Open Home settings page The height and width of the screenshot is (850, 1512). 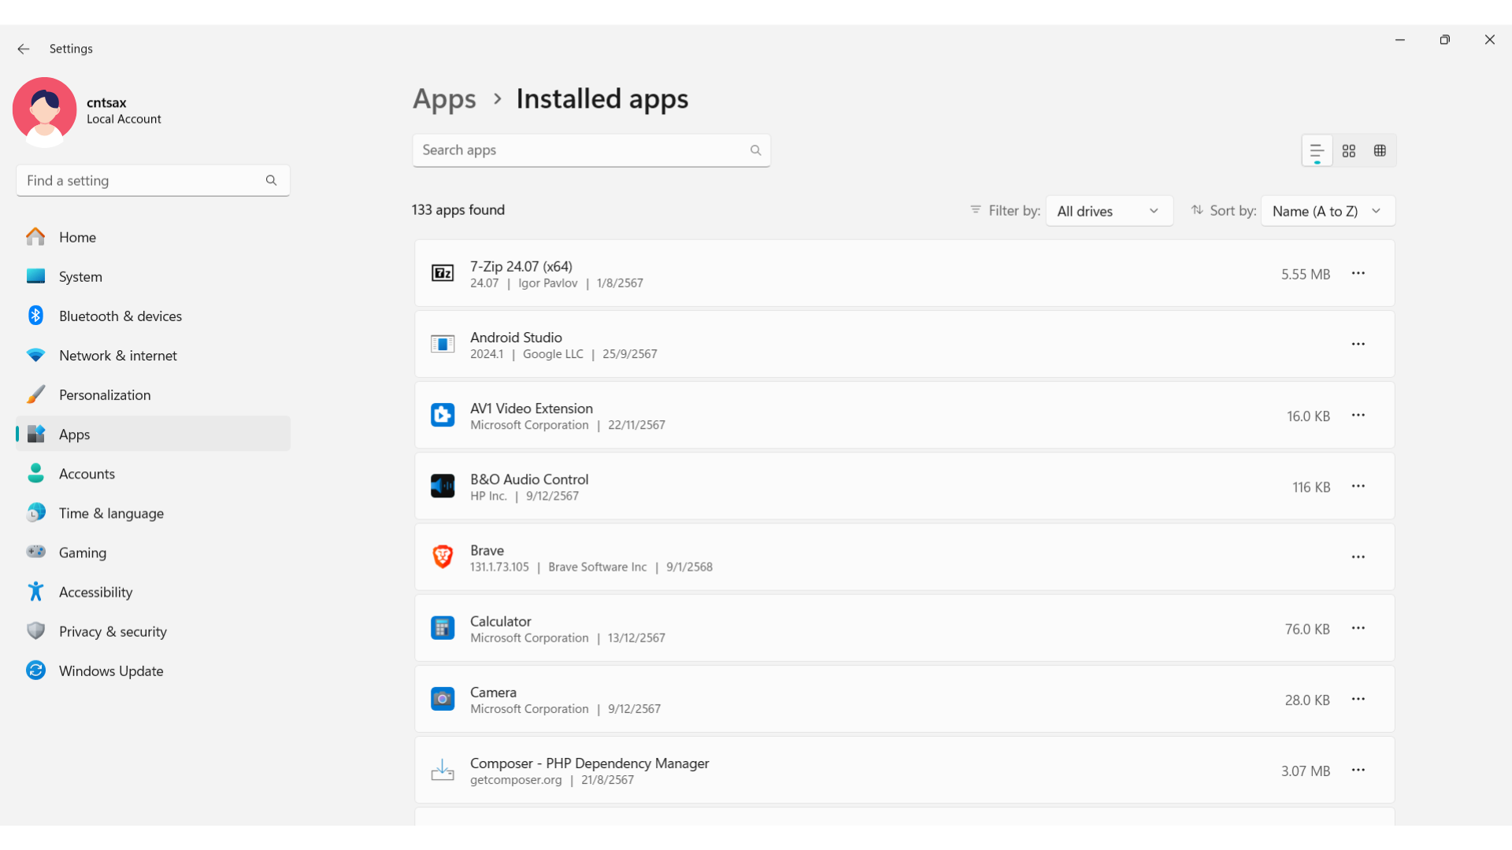click(153, 237)
